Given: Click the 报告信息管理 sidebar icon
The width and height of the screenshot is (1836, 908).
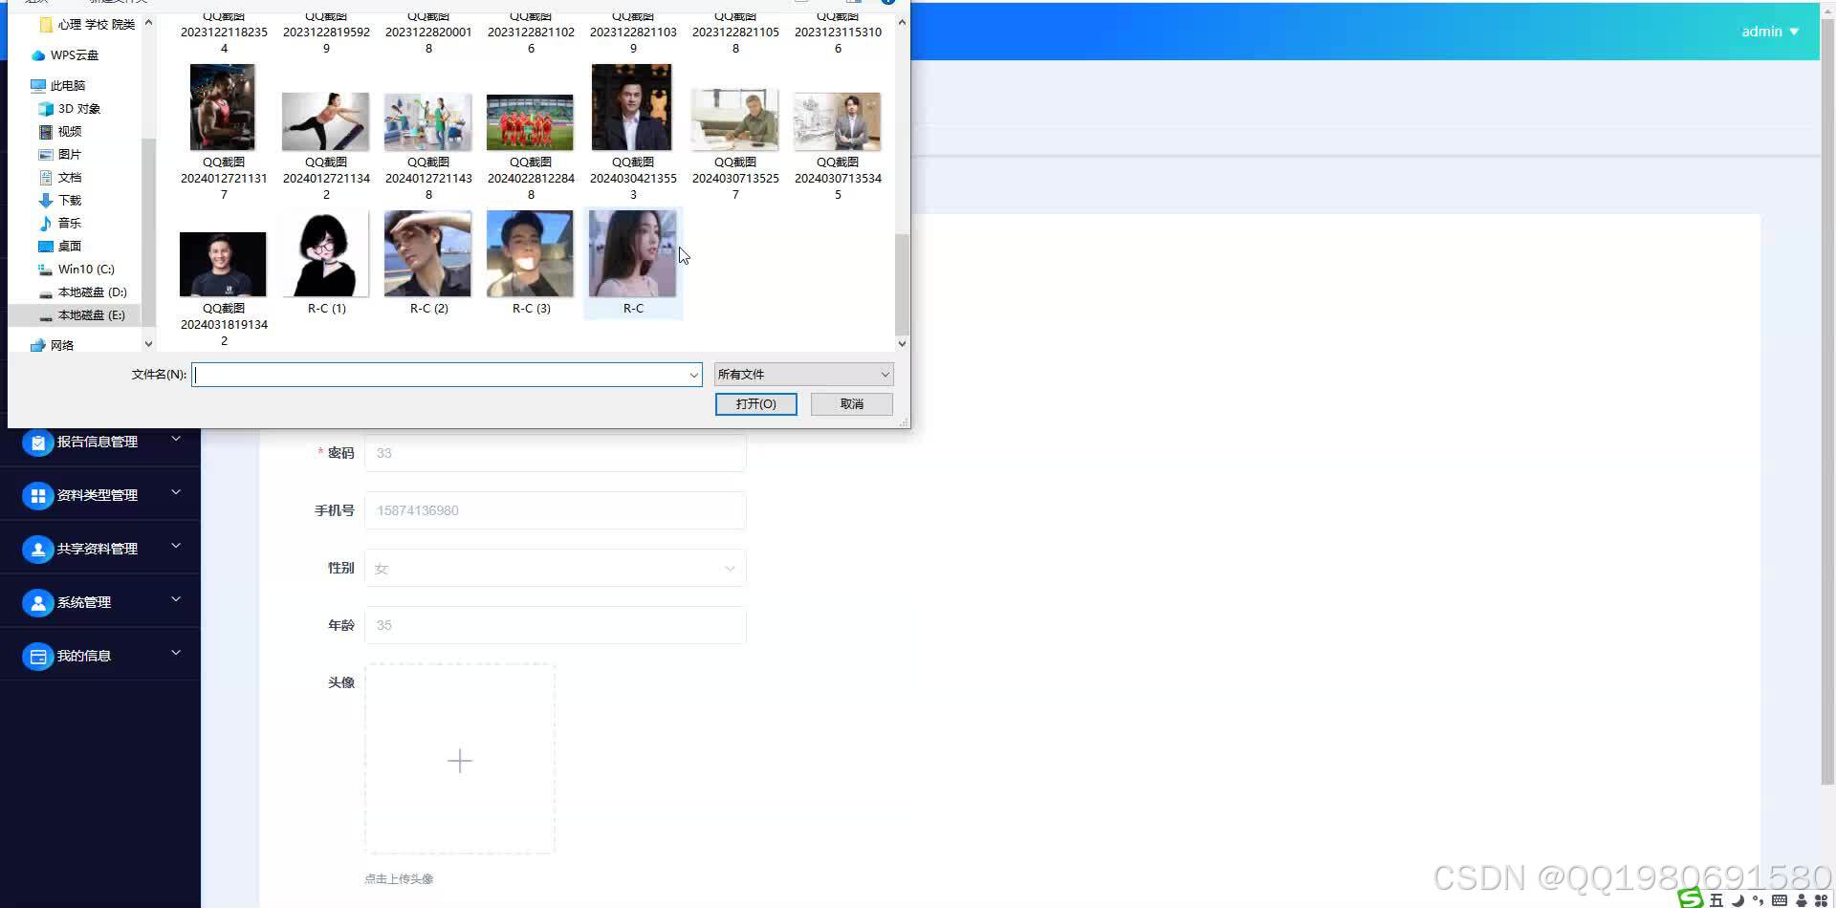Looking at the screenshot, I should pyautogui.click(x=37, y=443).
